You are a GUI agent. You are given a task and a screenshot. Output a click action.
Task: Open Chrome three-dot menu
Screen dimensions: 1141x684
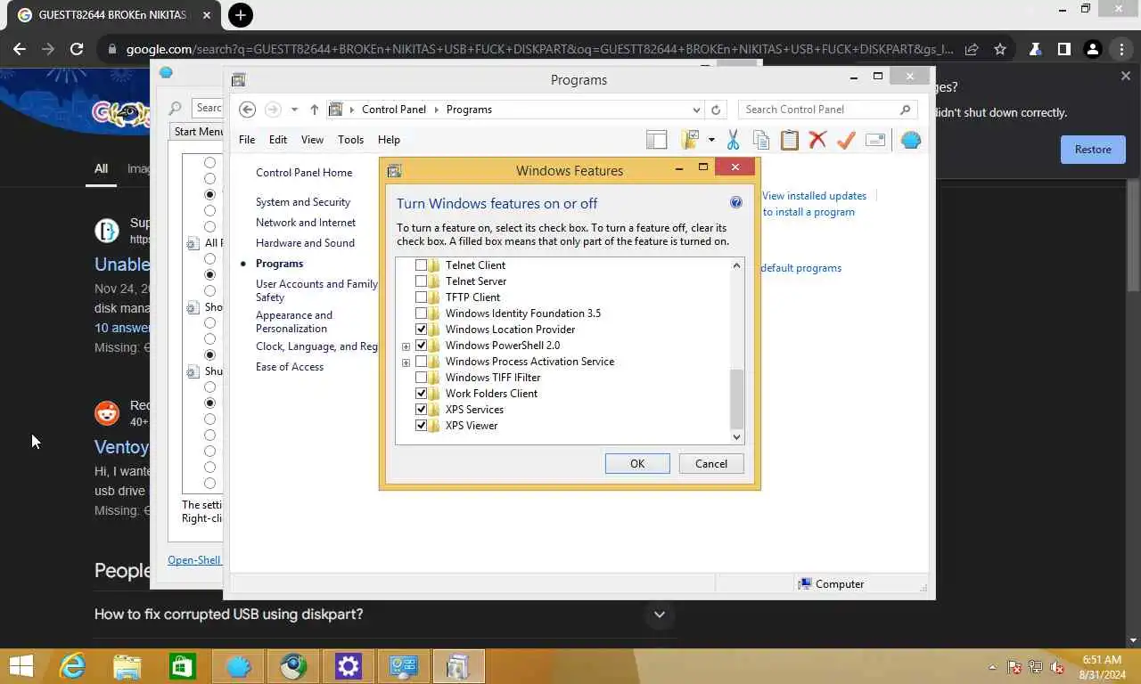pyautogui.click(x=1121, y=50)
